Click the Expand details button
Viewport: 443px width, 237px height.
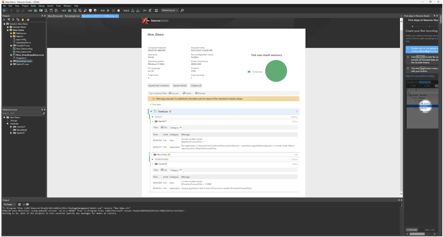tap(180, 85)
